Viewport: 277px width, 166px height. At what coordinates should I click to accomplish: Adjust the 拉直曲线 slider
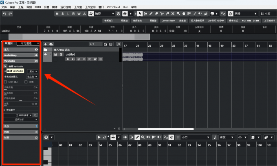click(x=21, y=93)
